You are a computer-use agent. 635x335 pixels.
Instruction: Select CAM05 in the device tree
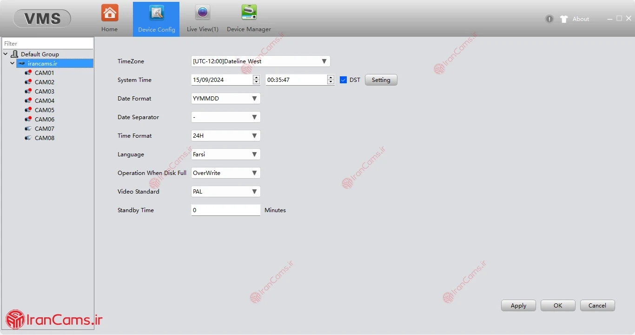(x=45, y=110)
